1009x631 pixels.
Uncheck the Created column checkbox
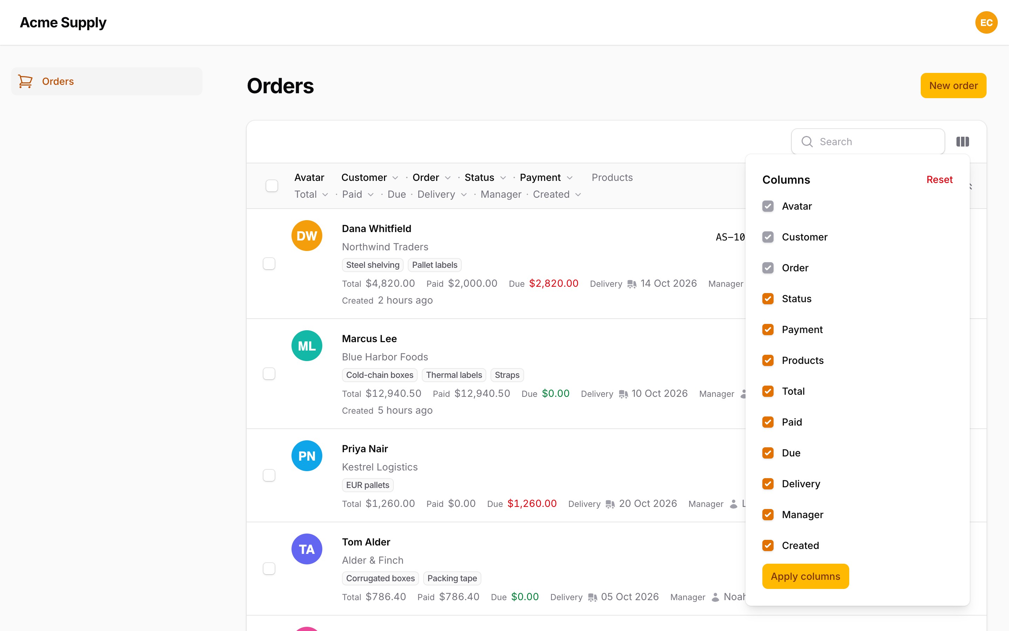[768, 545]
